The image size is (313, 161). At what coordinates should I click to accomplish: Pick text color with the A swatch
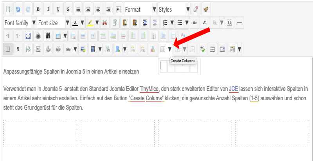(74, 23)
